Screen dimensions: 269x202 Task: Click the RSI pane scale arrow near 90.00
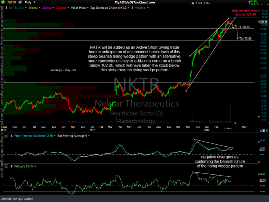[x=259, y=174]
